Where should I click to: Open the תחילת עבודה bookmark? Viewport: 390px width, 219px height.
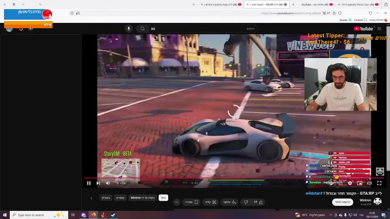(x=378, y=20)
